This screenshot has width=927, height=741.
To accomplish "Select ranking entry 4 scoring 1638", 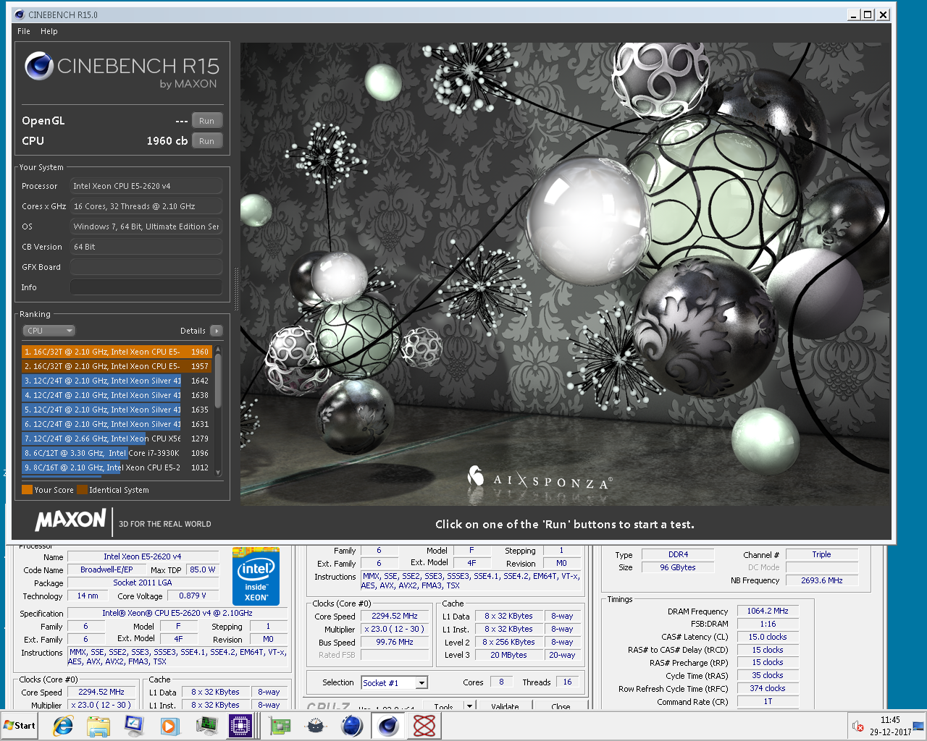I will pyautogui.click(x=117, y=395).
